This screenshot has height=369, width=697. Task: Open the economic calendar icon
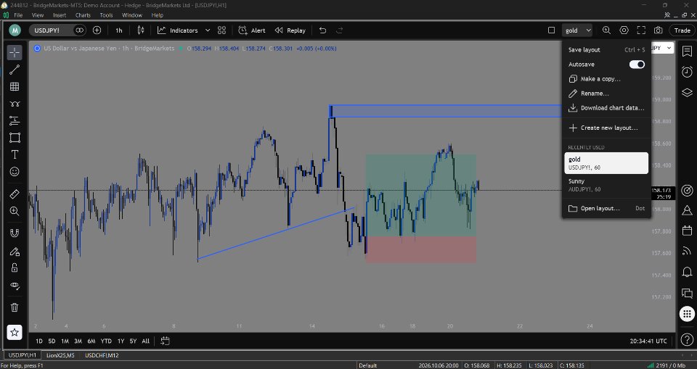pos(687,231)
